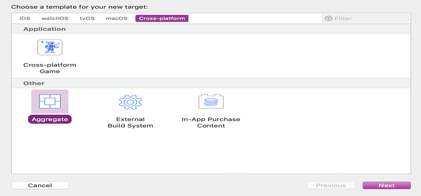Image resolution: width=421 pixels, height=196 pixels.
Task: Click the Next button
Action: (x=387, y=186)
